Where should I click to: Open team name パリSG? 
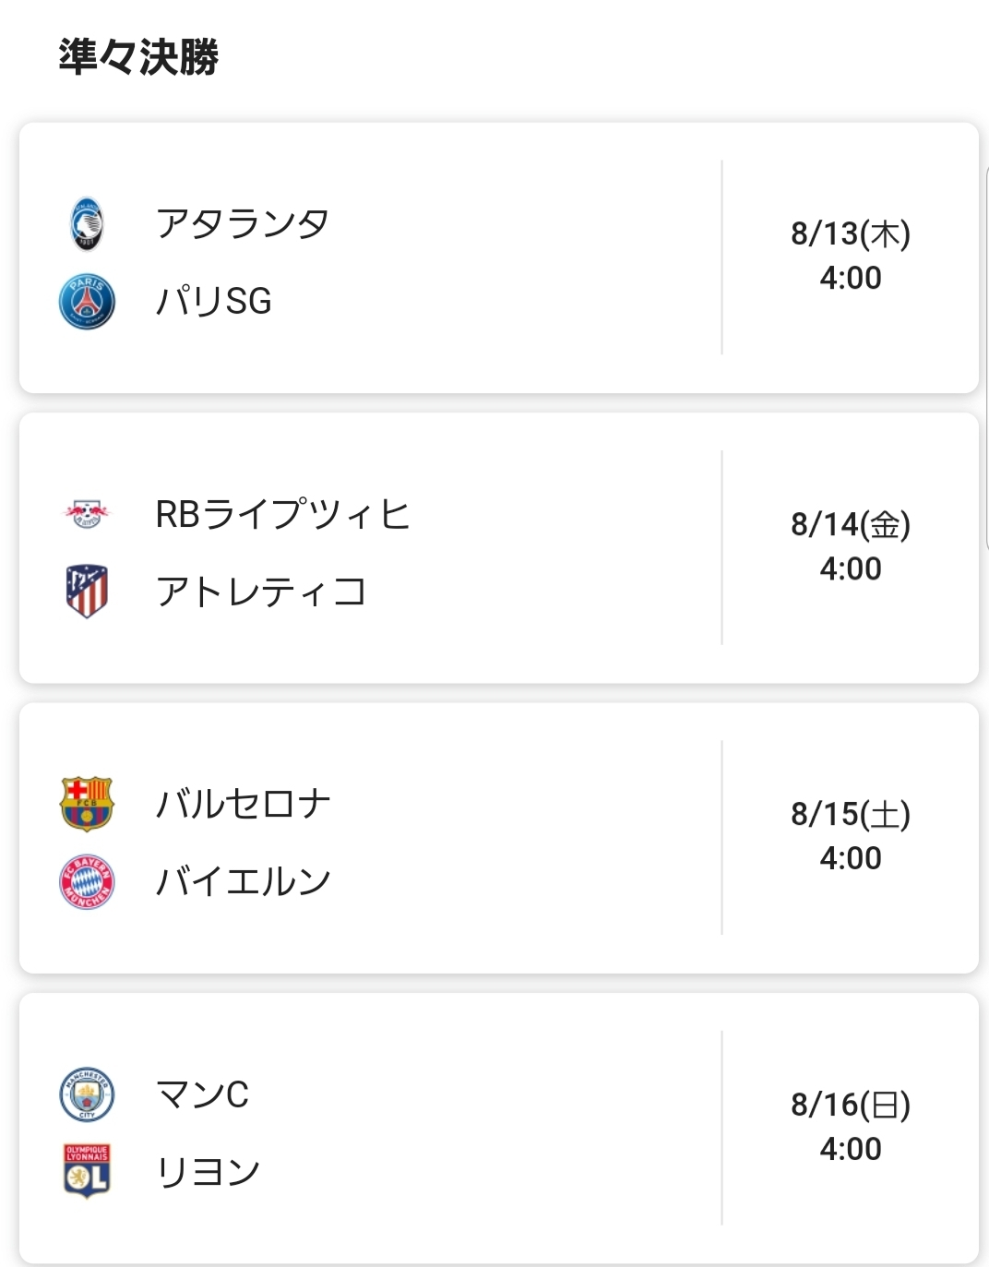pyautogui.click(x=214, y=301)
